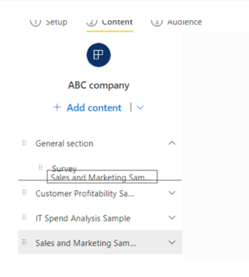Click the plus icon beside Add content
This screenshot has width=249, height=277.
coord(57,107)
